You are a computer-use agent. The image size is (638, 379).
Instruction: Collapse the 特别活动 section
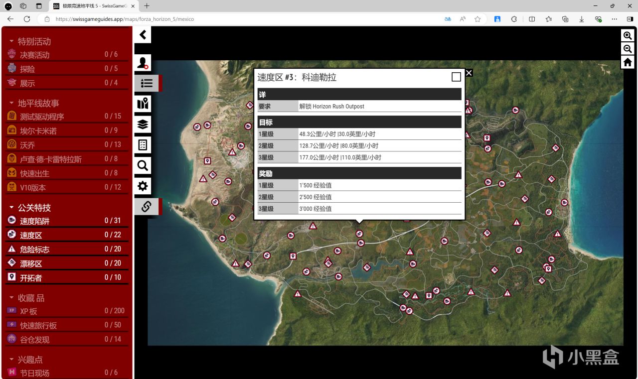coord(34,41)
